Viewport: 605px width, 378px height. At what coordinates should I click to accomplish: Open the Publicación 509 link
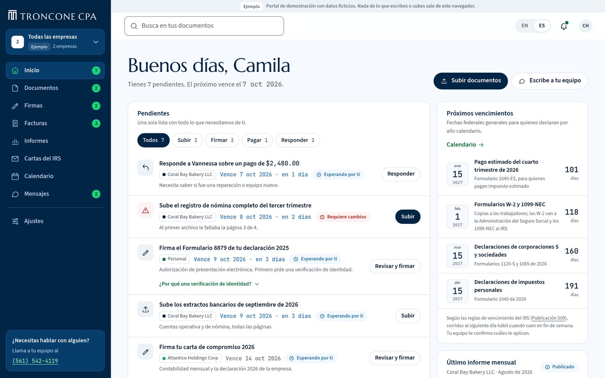(548, 318)
